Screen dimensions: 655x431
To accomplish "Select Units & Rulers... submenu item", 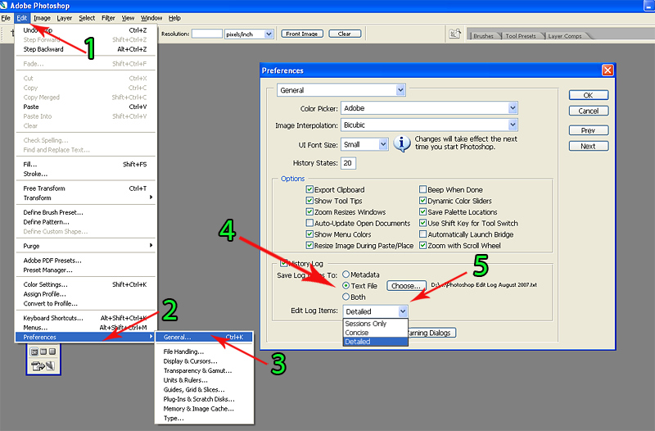I will click(204, 380).
